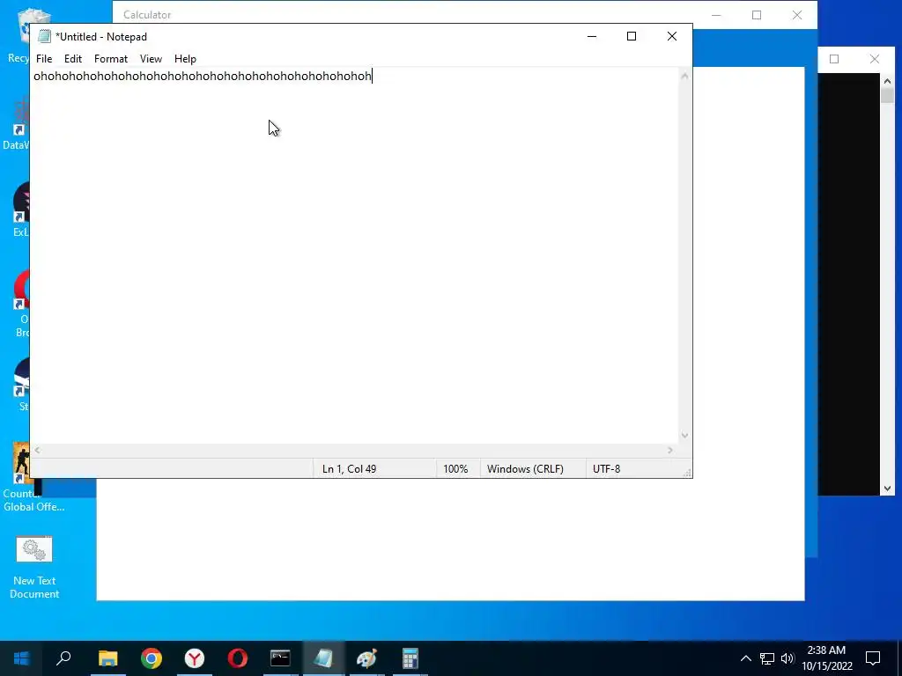This screenshot has width=902, height=676.
Task: Open the Windows Start menu
Action: tap(21, 658)
